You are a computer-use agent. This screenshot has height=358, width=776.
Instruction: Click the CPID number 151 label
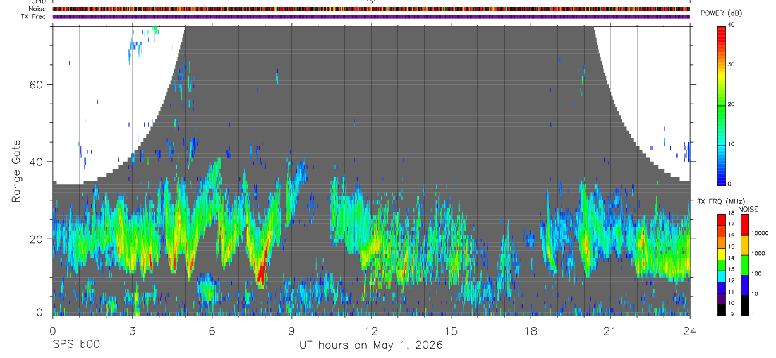pyautogui.click(x=372, y=2)
